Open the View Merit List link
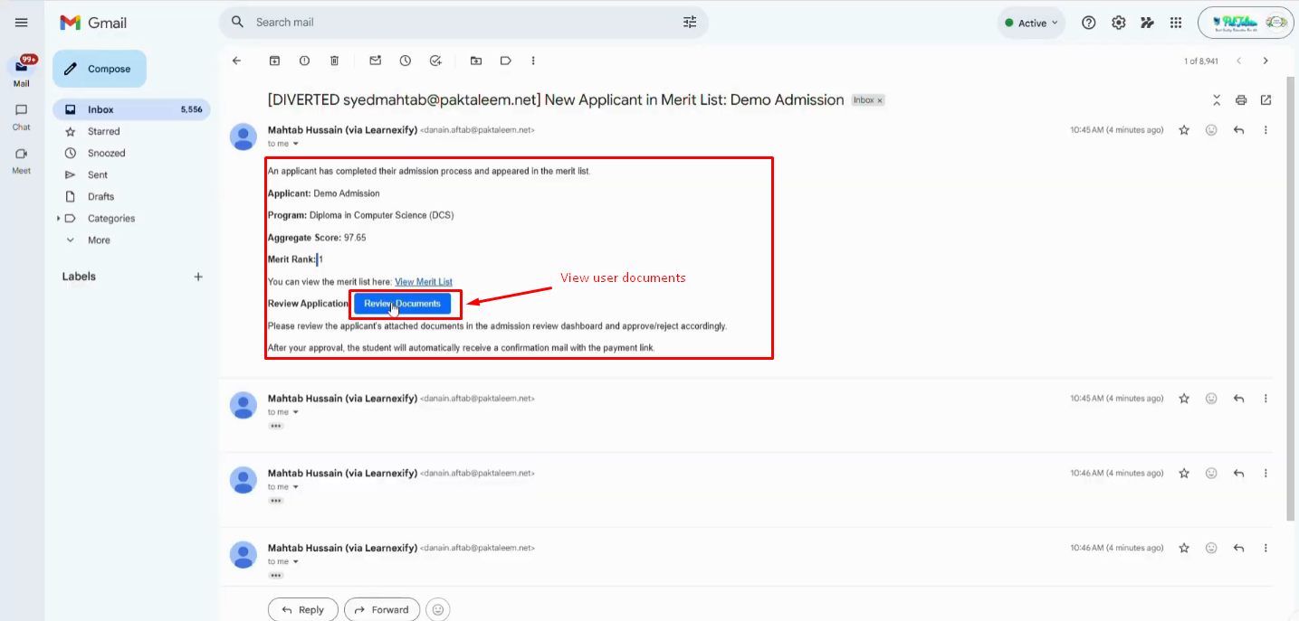1299x621 pixels. 424,282
